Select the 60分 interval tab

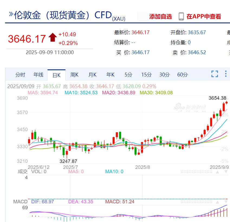coord(182,75)
